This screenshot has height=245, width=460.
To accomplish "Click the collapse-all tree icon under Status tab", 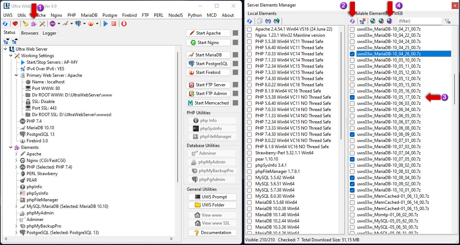I will (x=15, y=42).
